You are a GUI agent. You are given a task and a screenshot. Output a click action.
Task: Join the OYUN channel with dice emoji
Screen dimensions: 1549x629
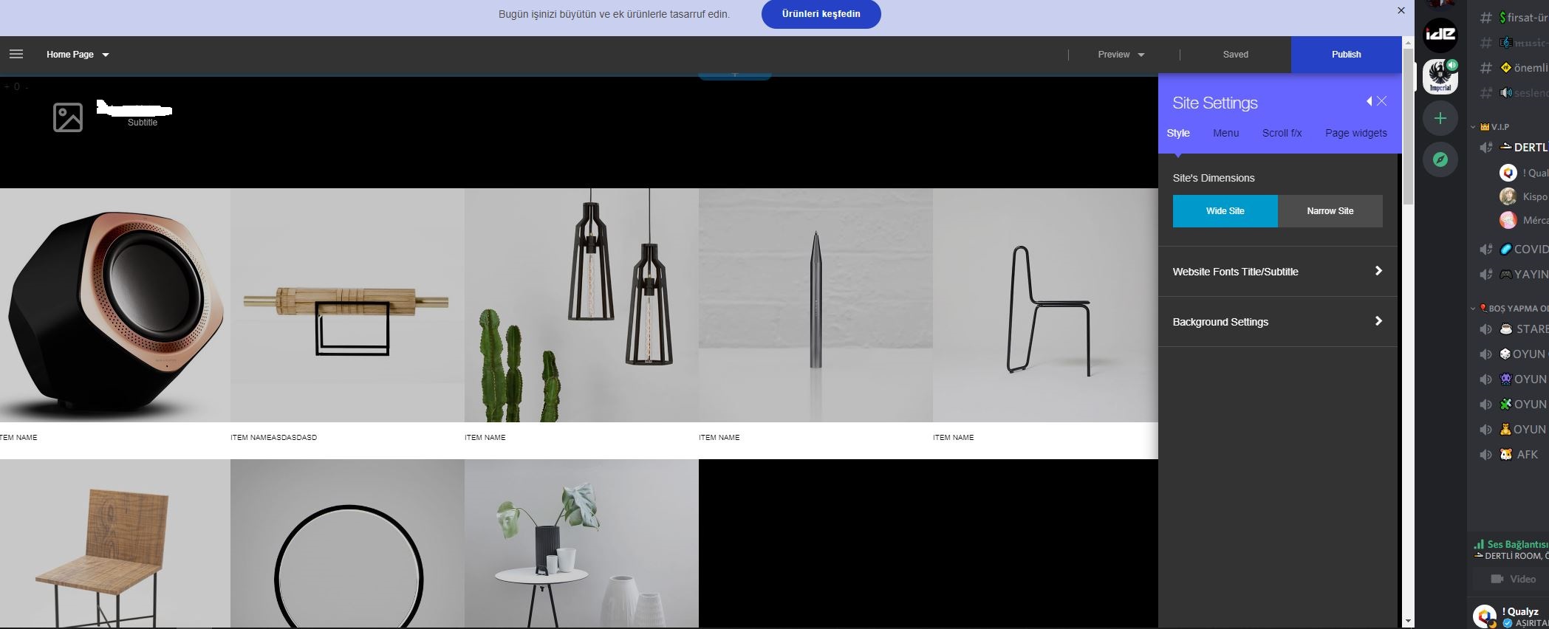tap(1514, 354)
